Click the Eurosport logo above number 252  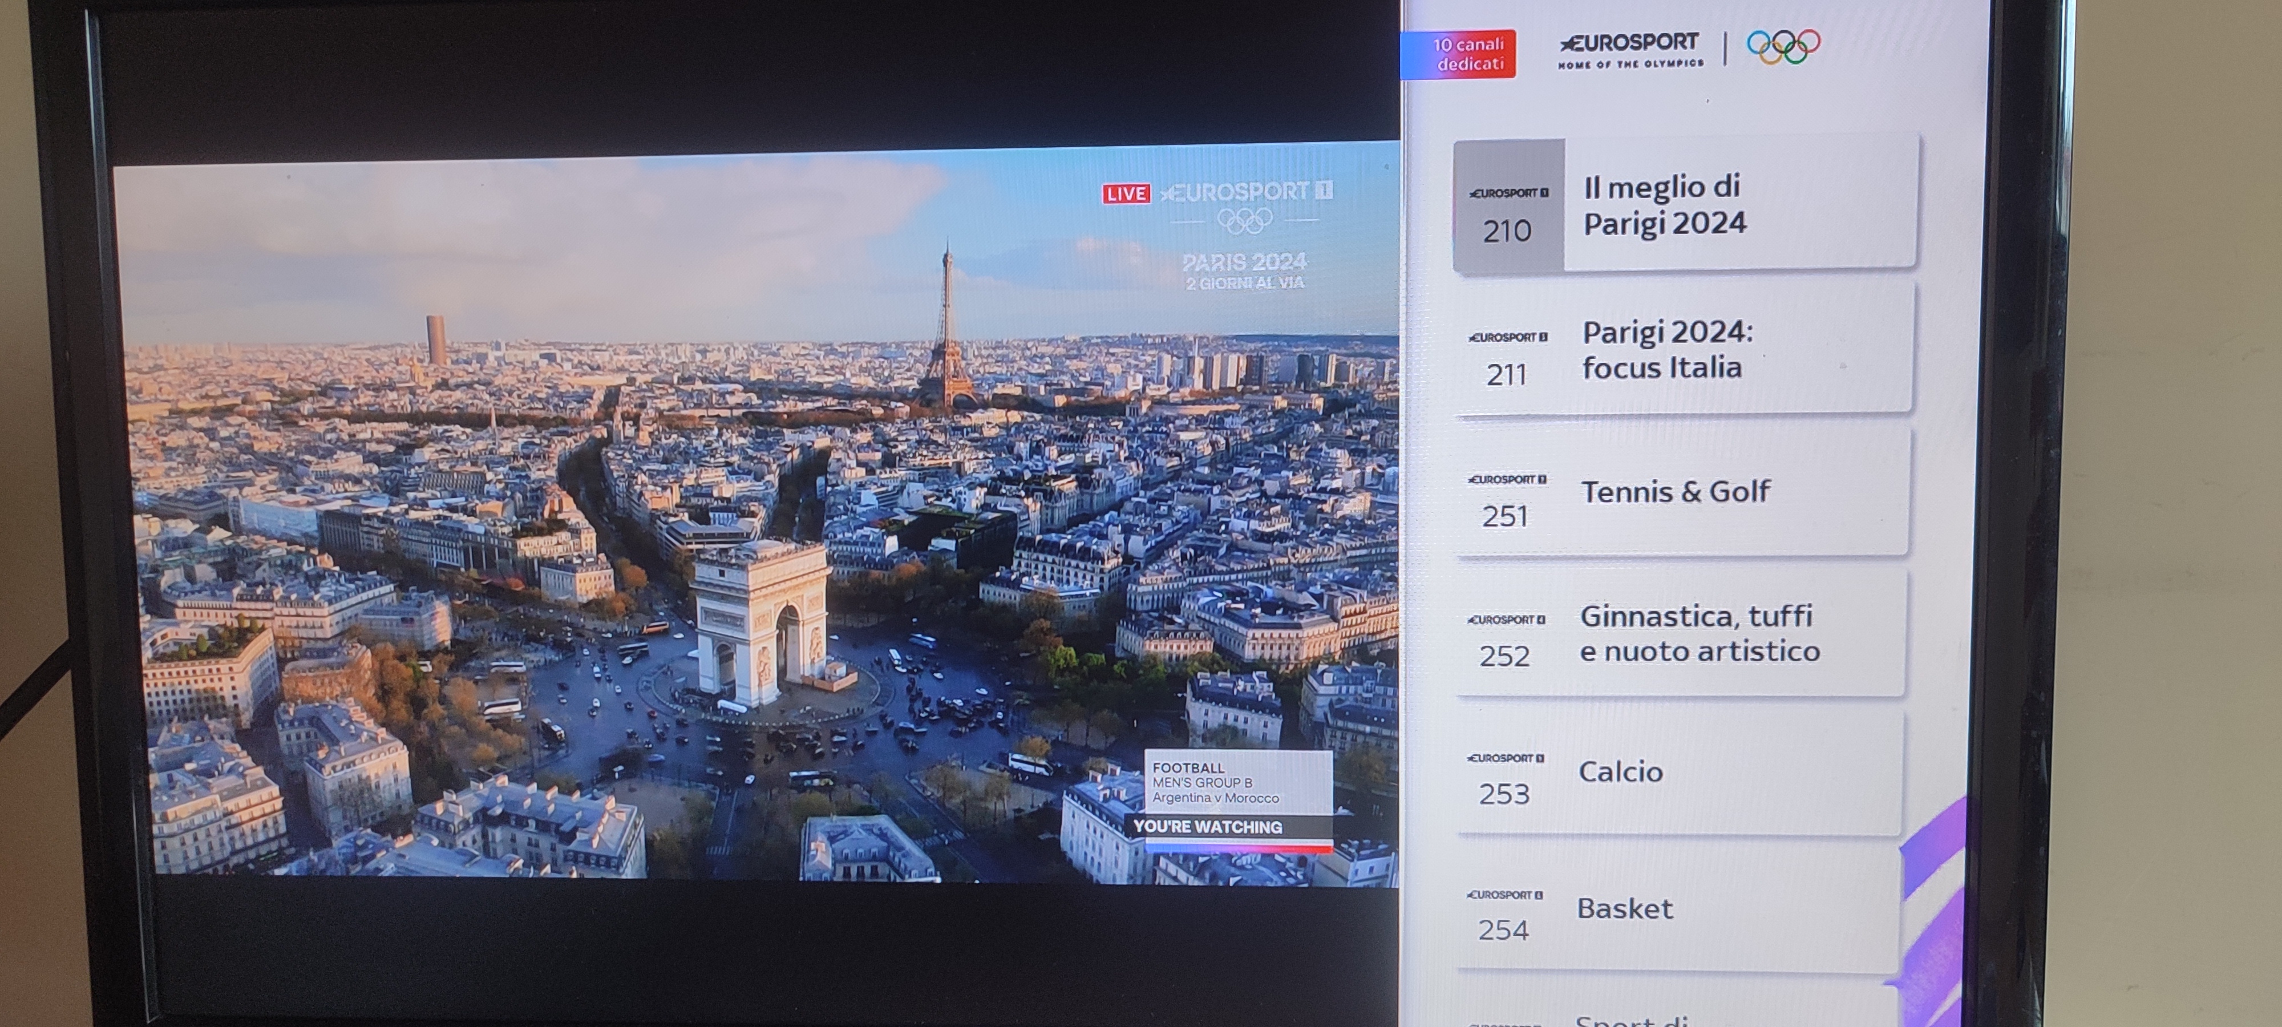click(1506, 620)
